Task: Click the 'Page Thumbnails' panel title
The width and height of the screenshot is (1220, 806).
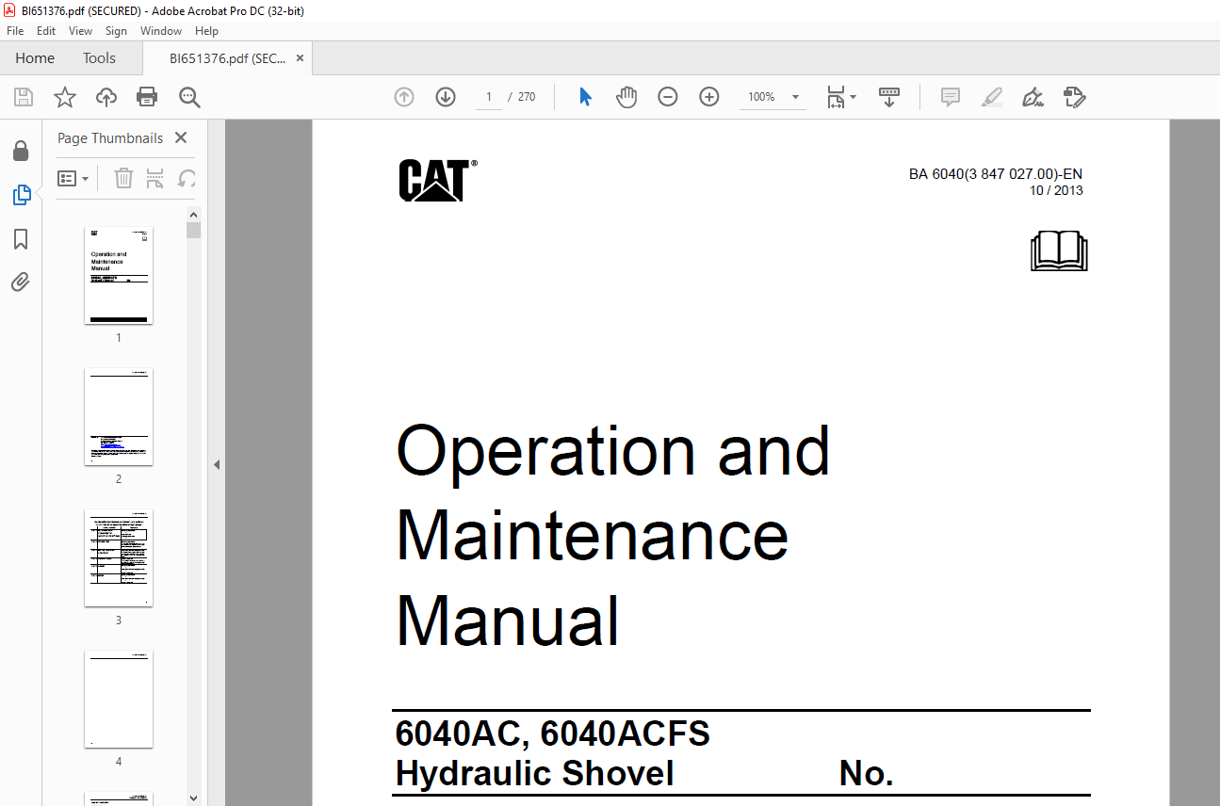Action: coord(110,137)
